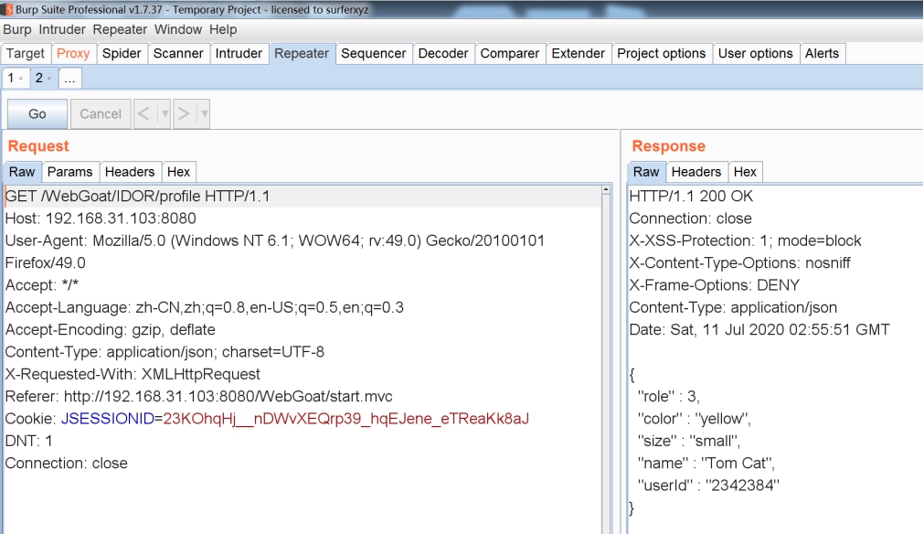Click the "color" : "yellow" JSON line
The image size is (924, 534).
[695, 419]
